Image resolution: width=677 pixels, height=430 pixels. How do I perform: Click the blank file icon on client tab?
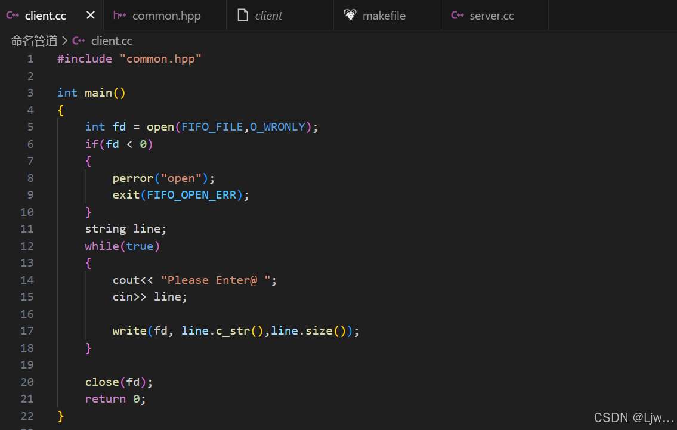pos(242,16)
